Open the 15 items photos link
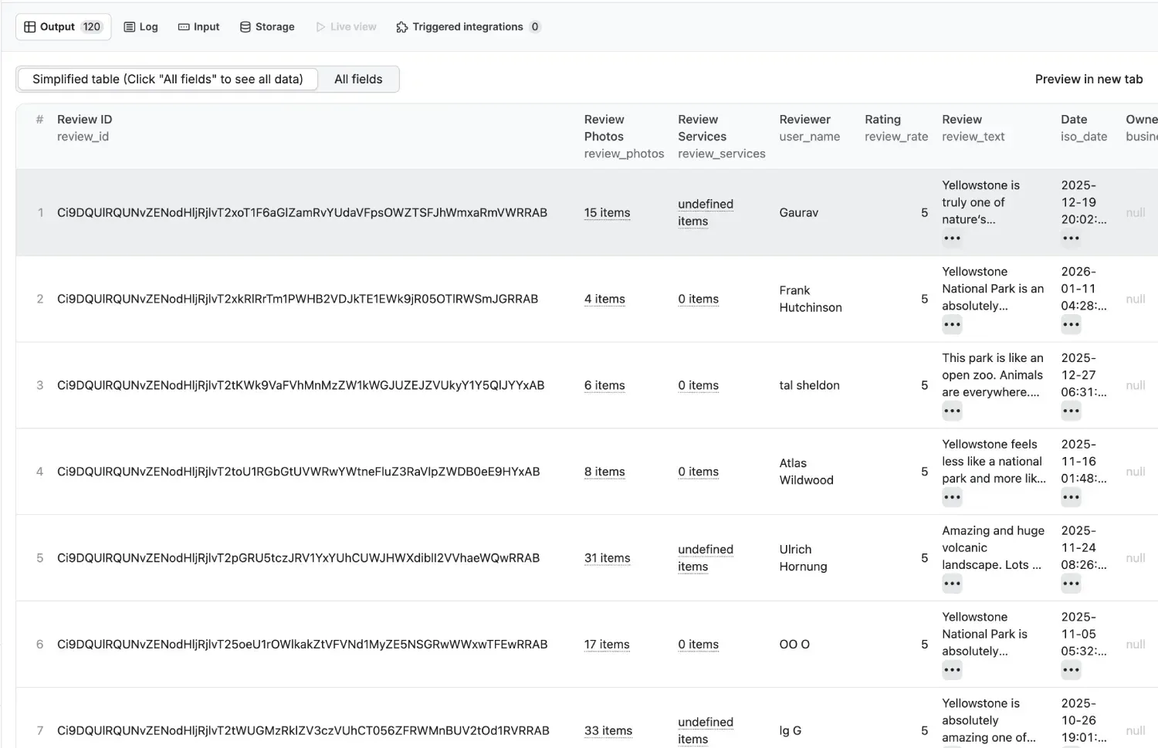The height and width of the screenshot is (748, 1158). [x=607, y=213]
